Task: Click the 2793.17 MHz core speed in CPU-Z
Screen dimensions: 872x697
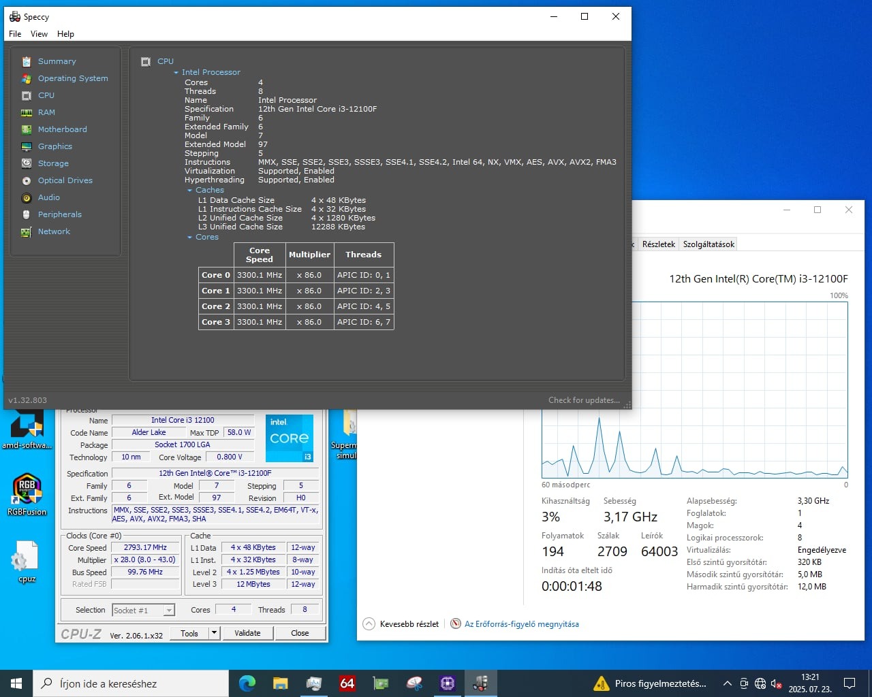Action: click(x=145, y=547)
